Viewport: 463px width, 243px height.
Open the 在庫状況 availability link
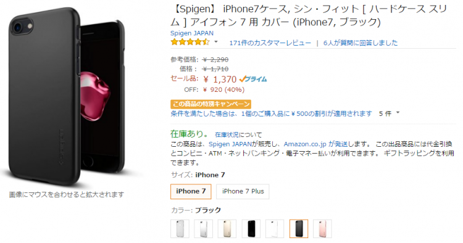coord(227,135)
